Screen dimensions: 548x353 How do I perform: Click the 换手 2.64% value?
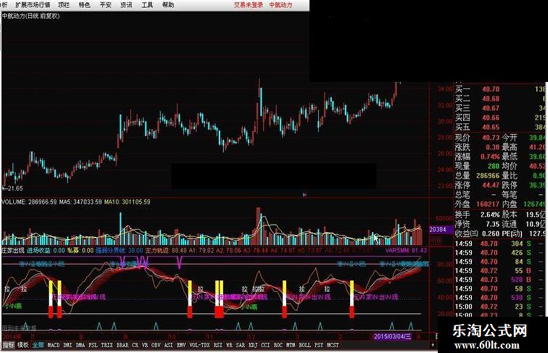click(490, 214)
